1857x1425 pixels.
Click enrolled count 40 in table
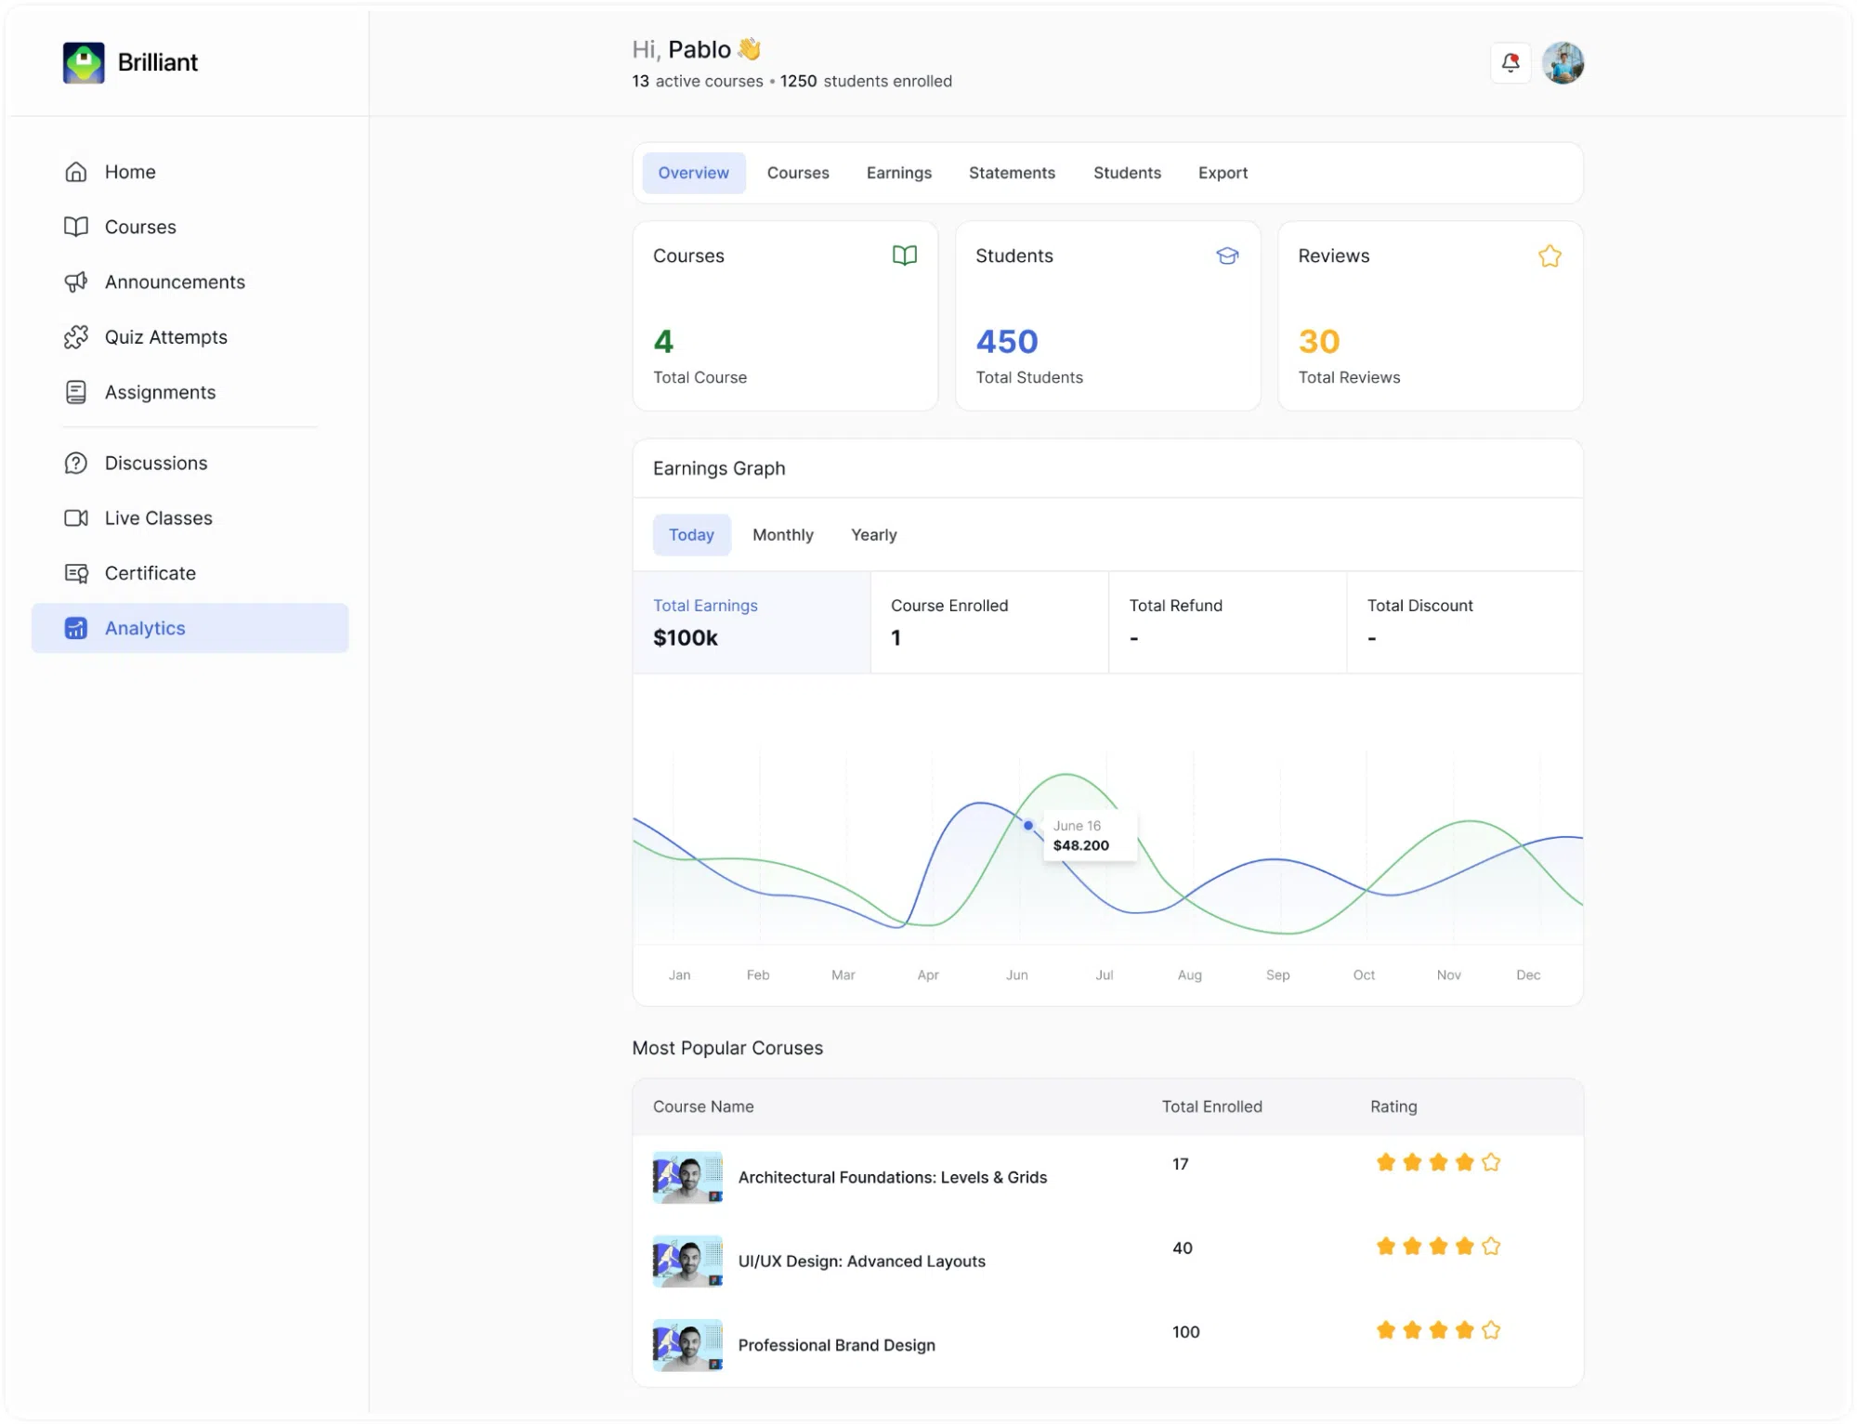coord(1182,1248)
